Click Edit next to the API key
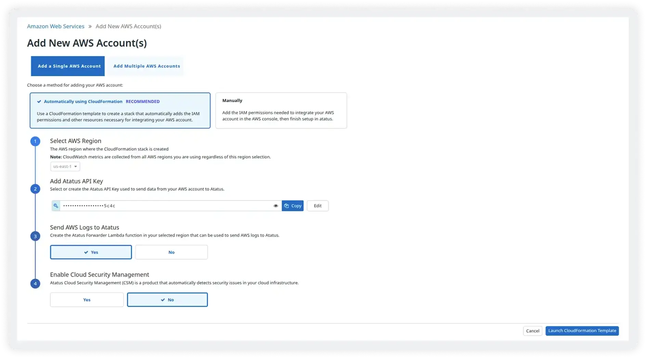Image resolution: width=646 pixels, height=358 pixels. [x=318, y=206]
